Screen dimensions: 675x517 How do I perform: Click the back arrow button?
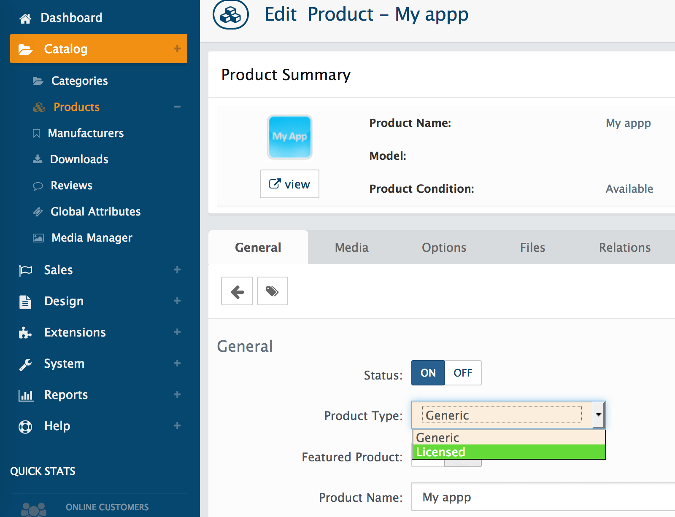(x=237, y=291)
